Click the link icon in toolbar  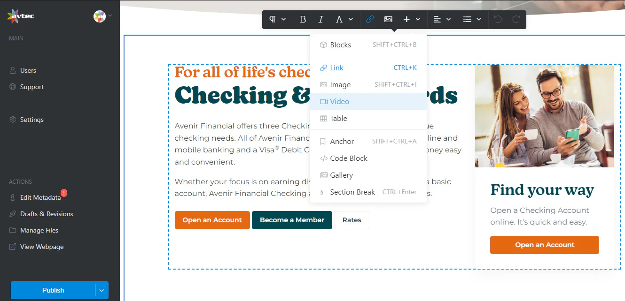click(369, 19)
